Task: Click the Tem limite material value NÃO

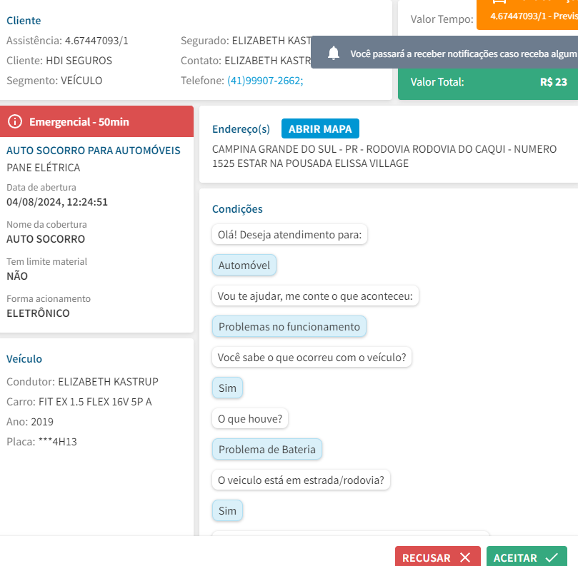Action: tap(17, 276)
